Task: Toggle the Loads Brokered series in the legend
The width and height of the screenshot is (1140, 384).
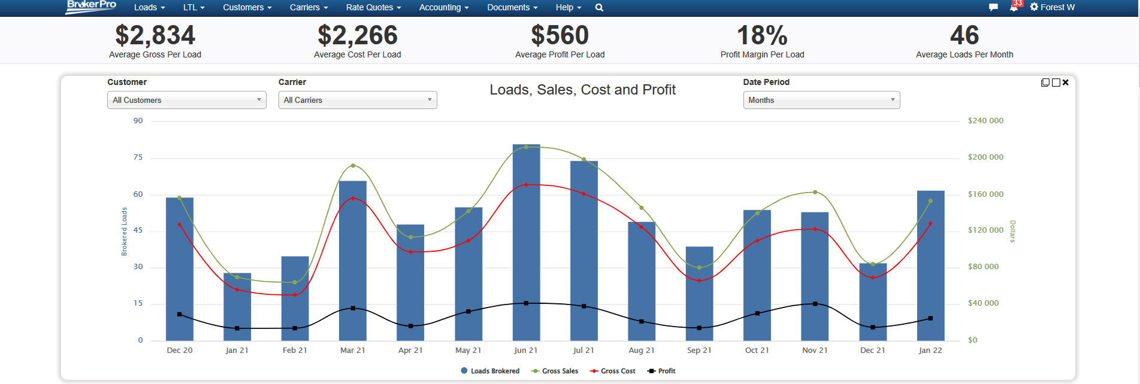Action: click(490, 371)
